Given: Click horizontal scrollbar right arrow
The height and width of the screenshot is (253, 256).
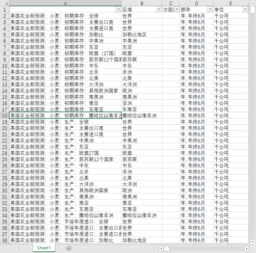Looking at the screenshot, I should [x=246, y=249].
